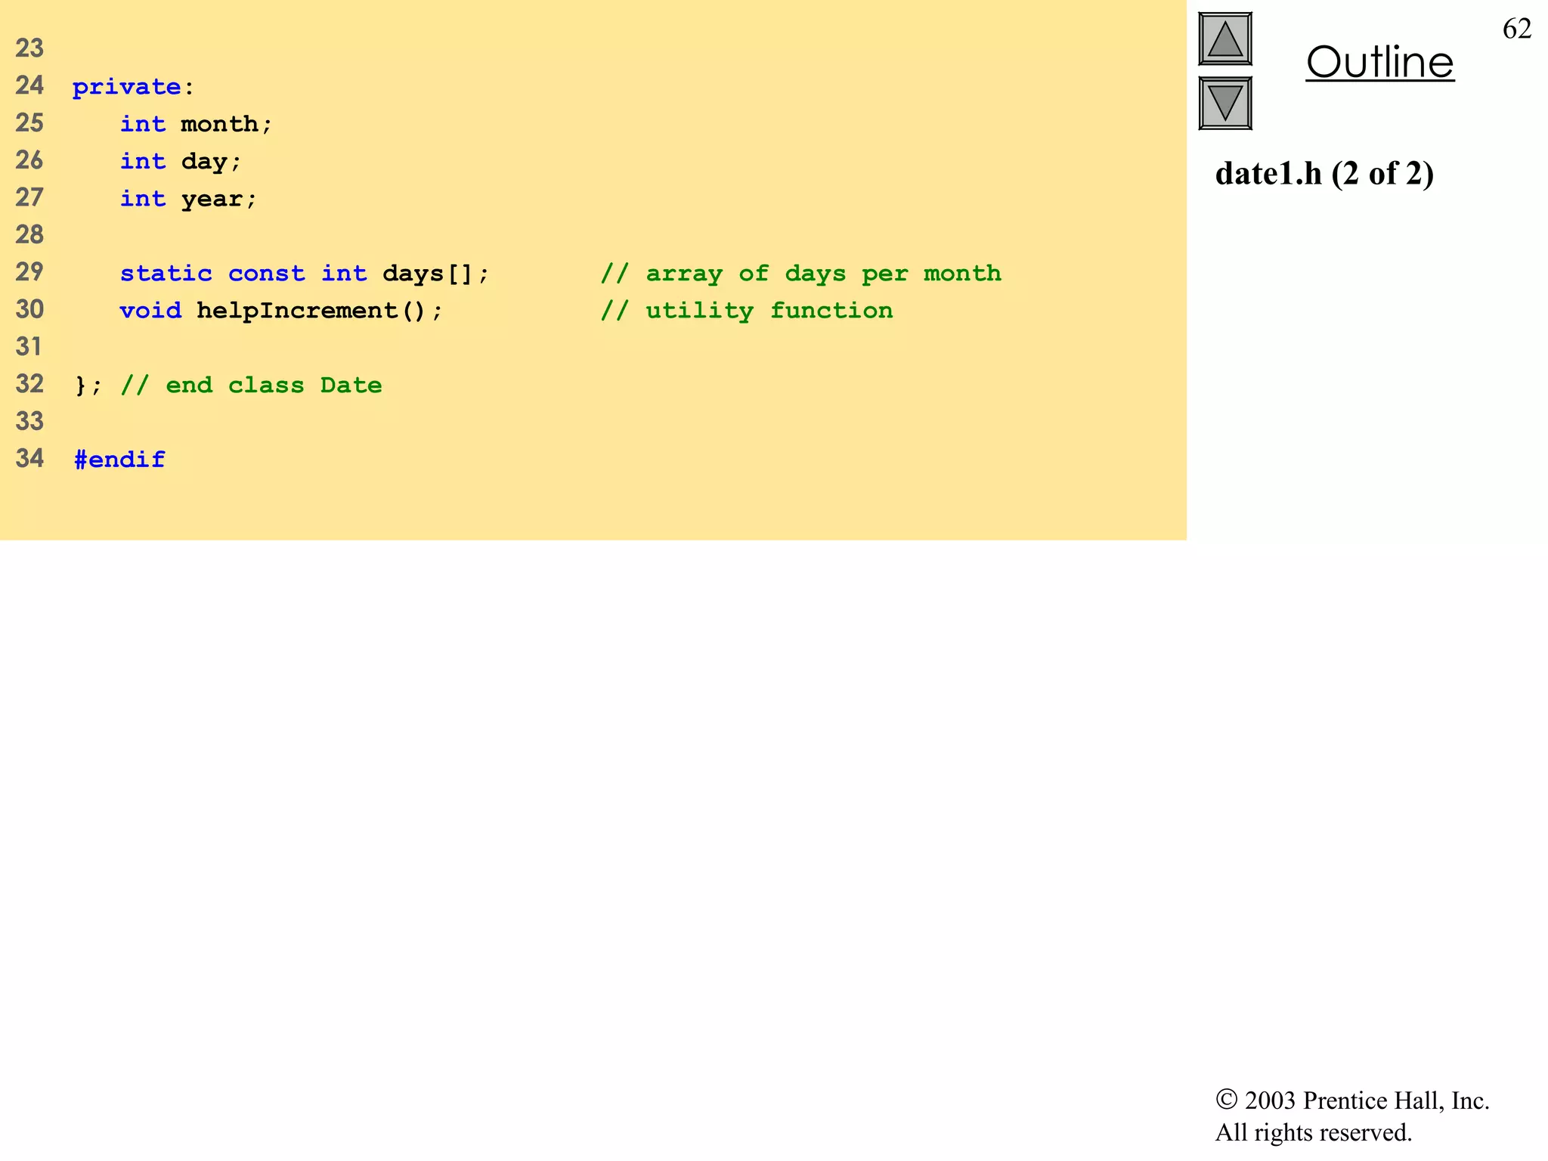
Task: Click the int year declaration
Action: [188, 198]
